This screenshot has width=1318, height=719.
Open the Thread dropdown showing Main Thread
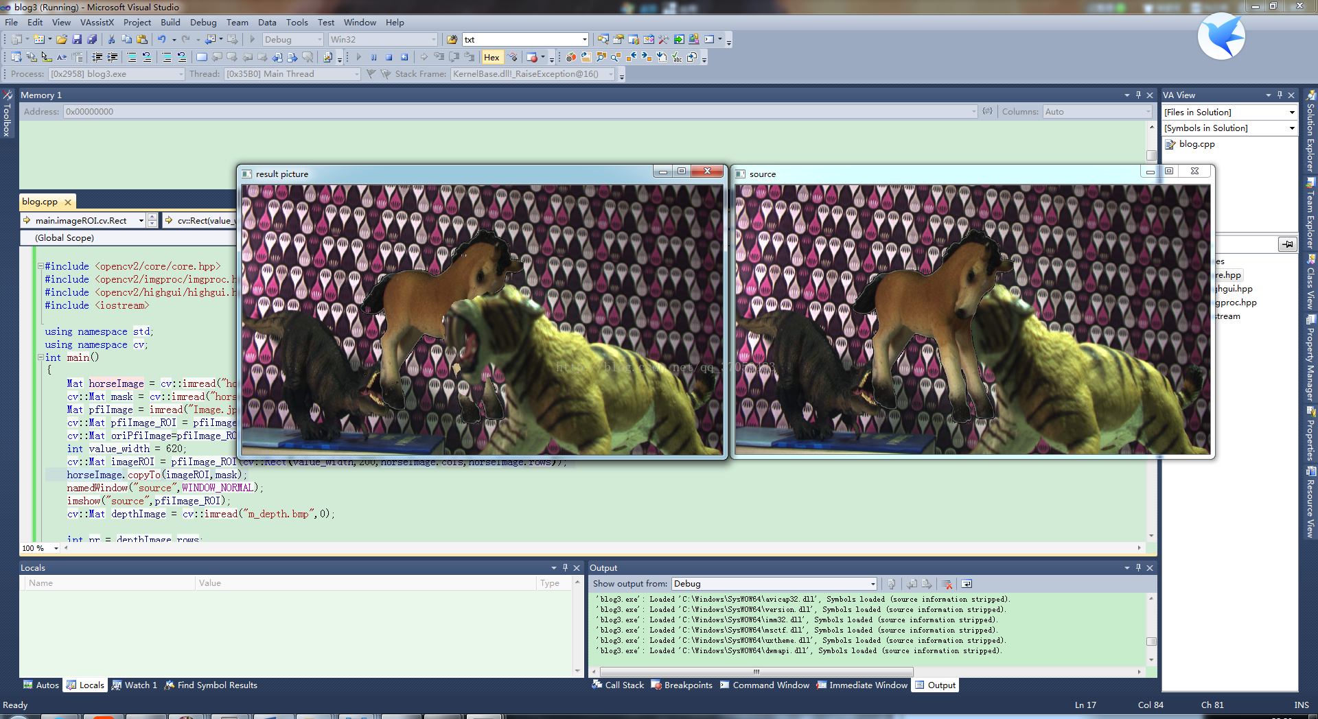[356, 74]
